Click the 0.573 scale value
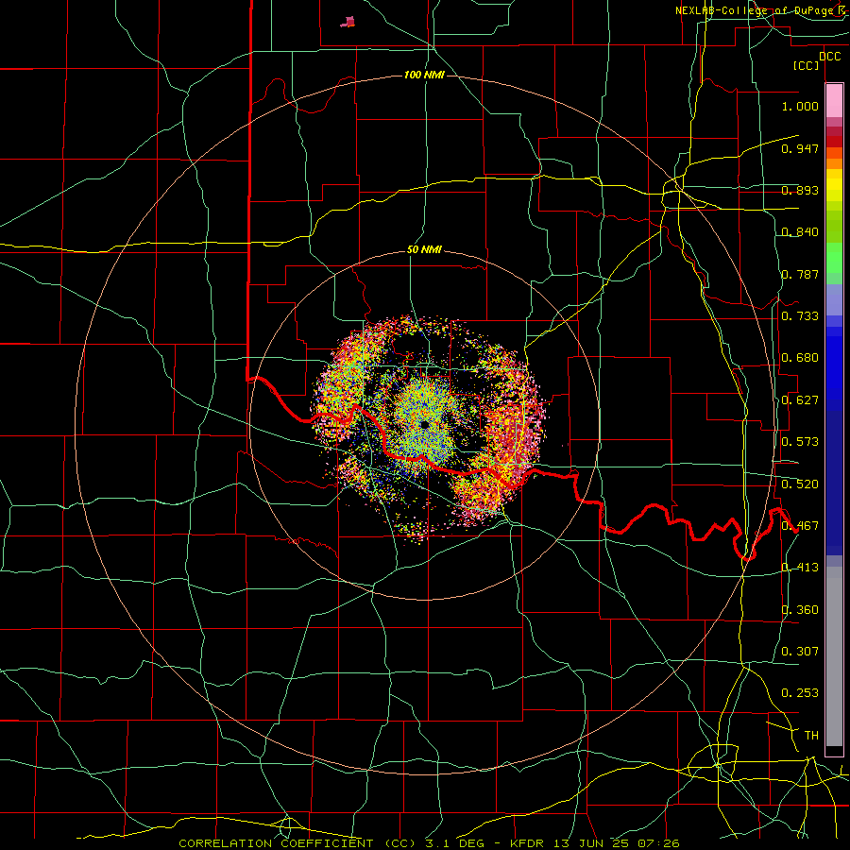850x850 pixels. (800, 442)
